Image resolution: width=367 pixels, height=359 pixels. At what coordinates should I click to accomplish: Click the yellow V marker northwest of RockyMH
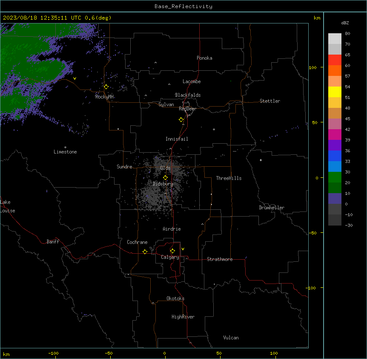[75, 78]
